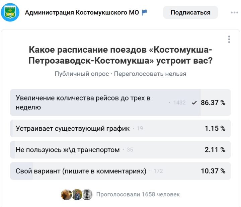
Task: Click the middle voter avatar in the row
Action: [x=77, y=194]
